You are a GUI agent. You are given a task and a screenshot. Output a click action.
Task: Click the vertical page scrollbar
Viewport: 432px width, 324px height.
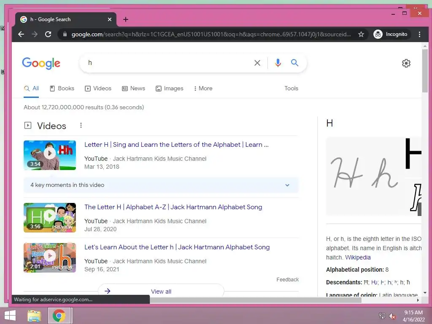click(425, 71)
